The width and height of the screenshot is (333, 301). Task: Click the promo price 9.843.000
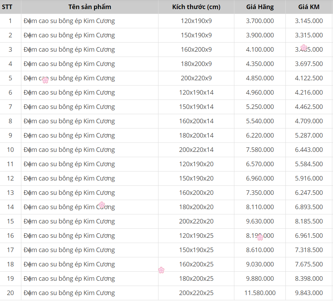coord(309,293)
